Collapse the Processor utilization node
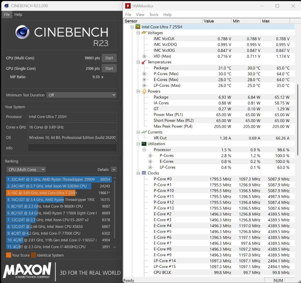 pyautogui.click(x=144, y=150)
